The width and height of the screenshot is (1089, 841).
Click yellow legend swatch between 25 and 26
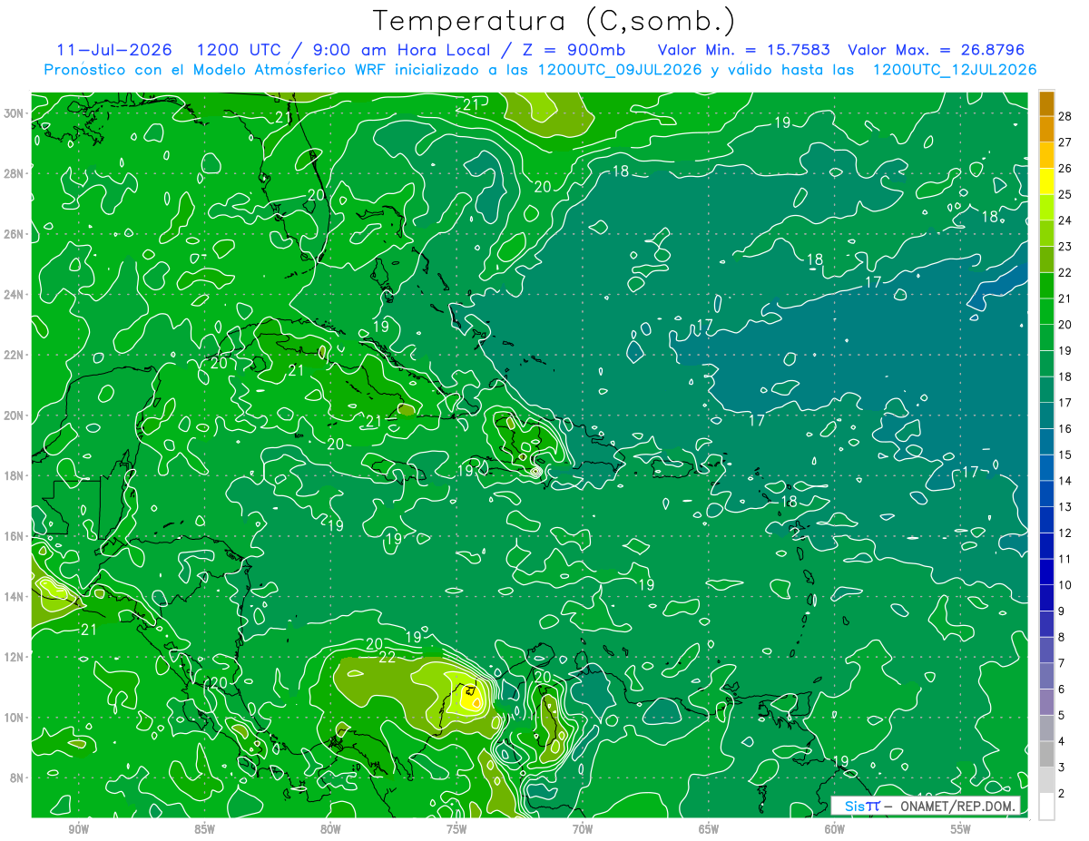click(x=1046, y=181)
